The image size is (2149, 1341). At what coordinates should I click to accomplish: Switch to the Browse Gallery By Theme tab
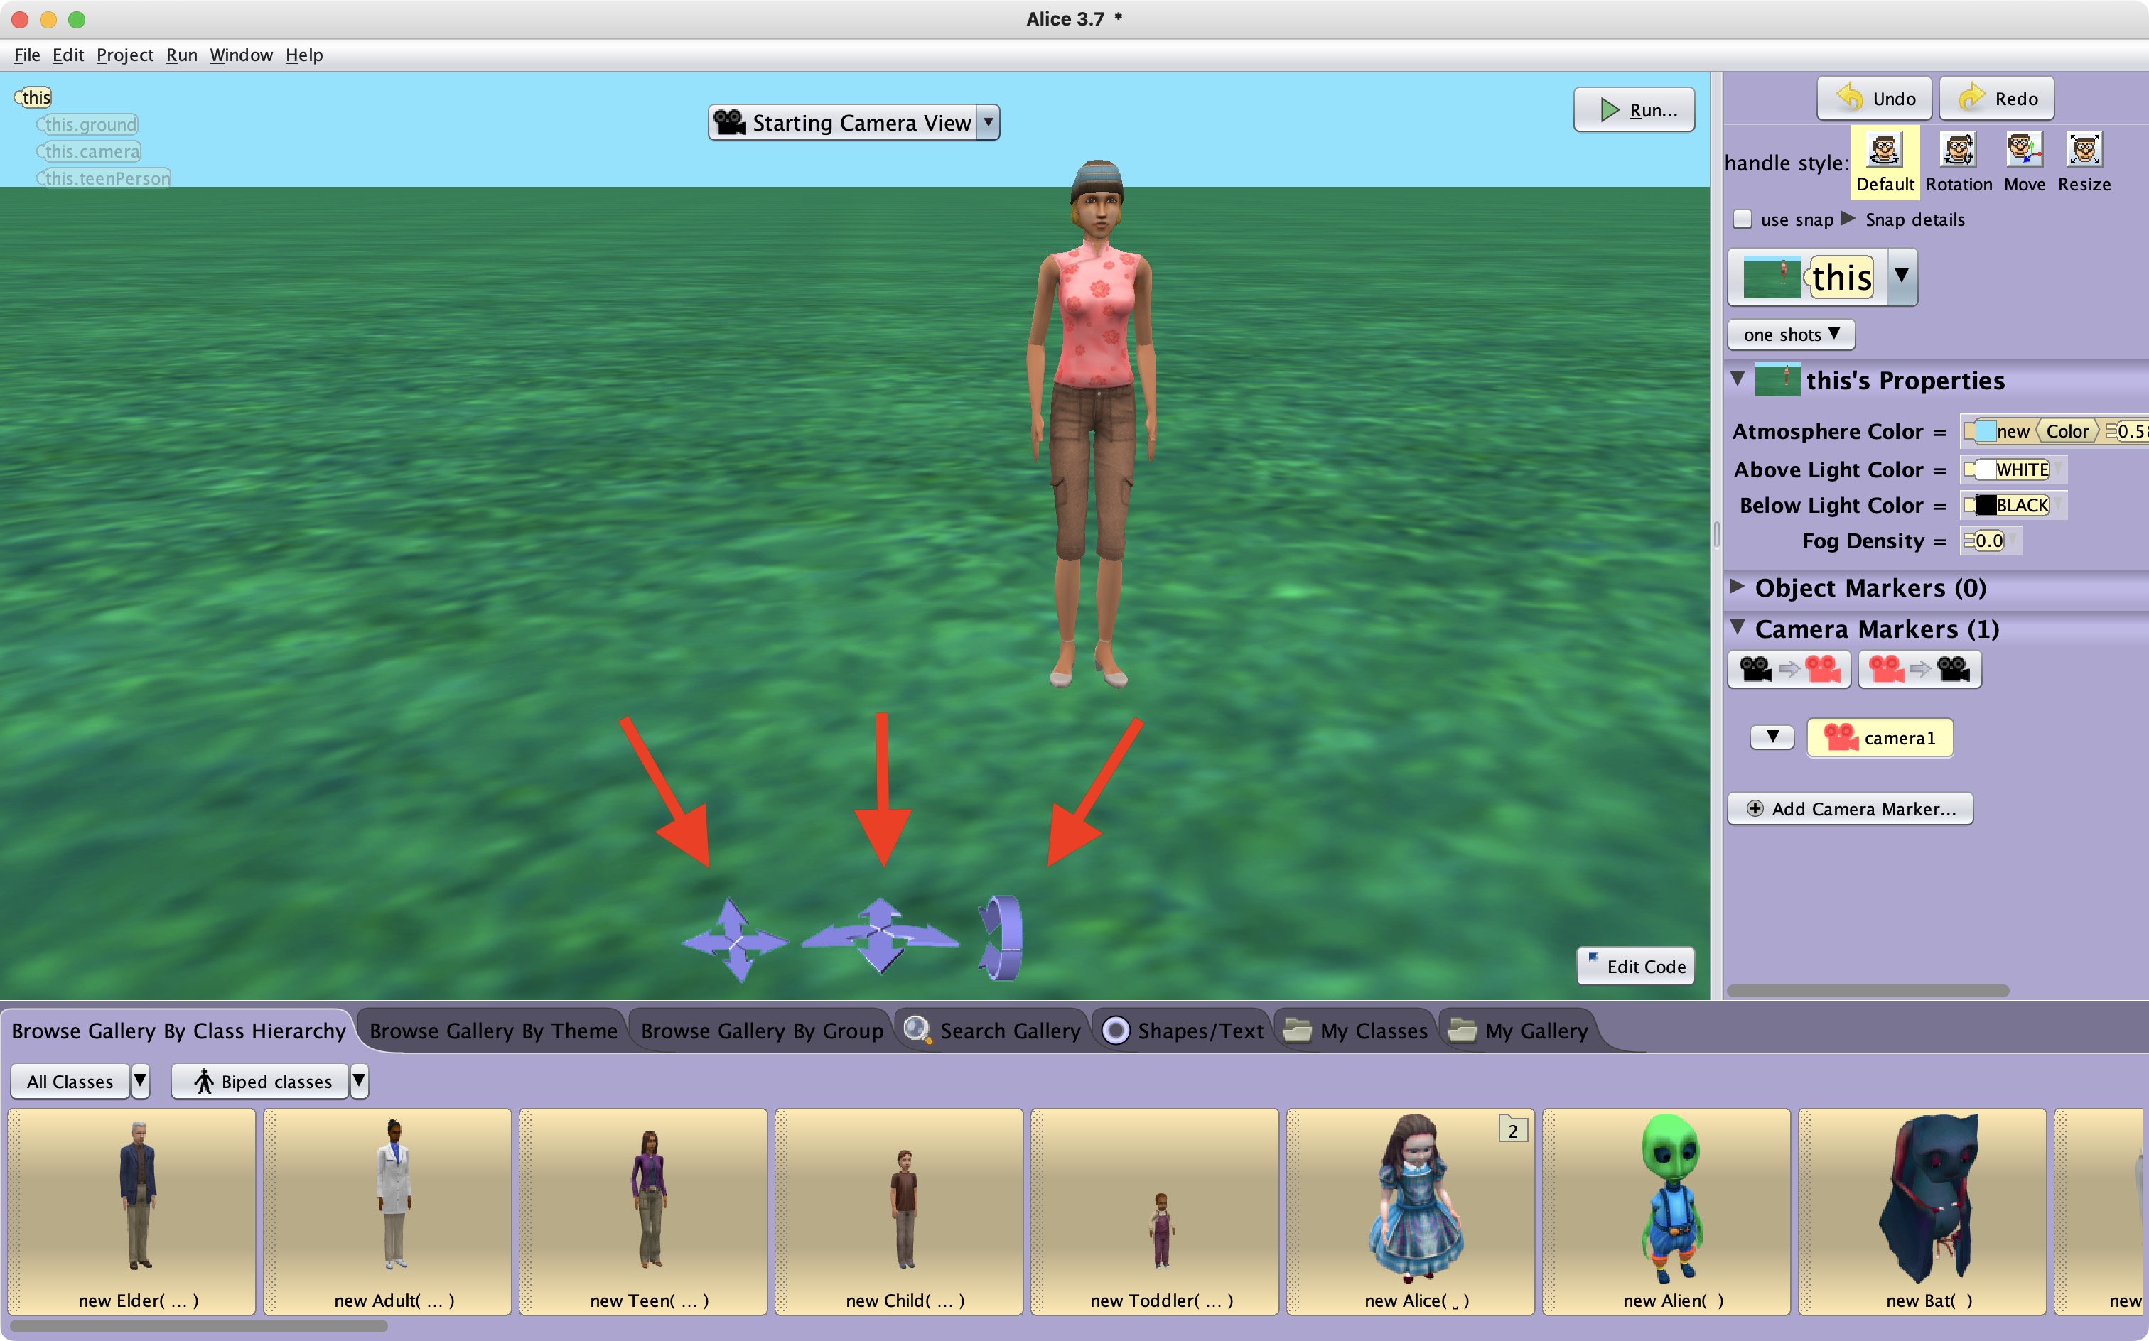(493, 1031)
